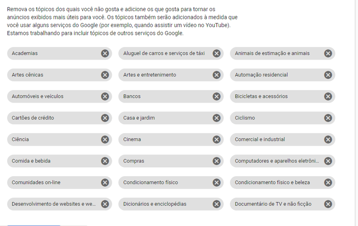Viewport: 358px width, 226px height.
Task: Select the Comida e bebida chip label
Action: coord(31,161)
